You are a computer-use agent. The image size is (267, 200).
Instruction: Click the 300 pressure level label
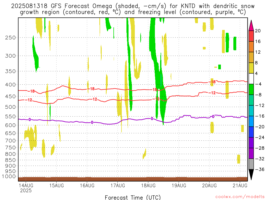click(10, 56)
